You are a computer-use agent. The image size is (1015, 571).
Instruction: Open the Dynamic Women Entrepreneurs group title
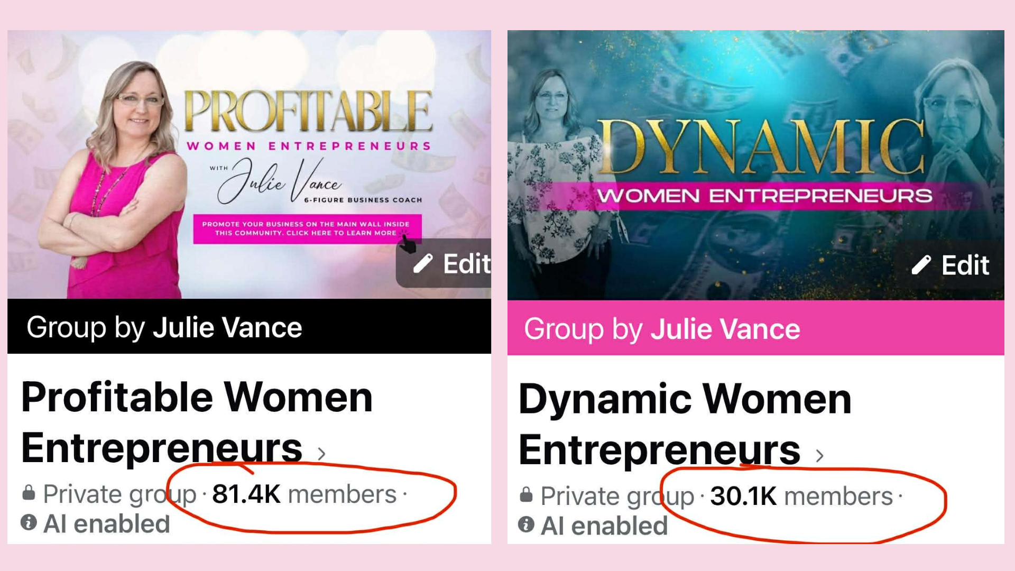tap(685, 424)
